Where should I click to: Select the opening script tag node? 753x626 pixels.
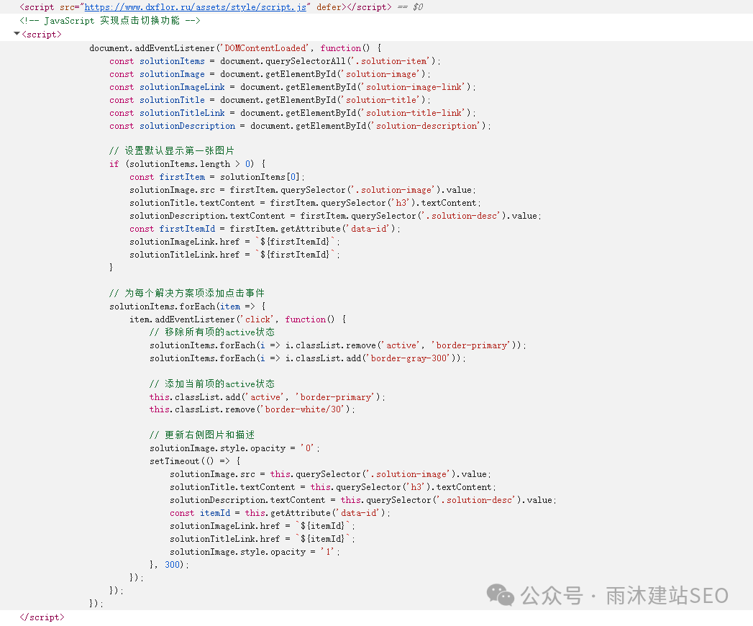[42, 34]
